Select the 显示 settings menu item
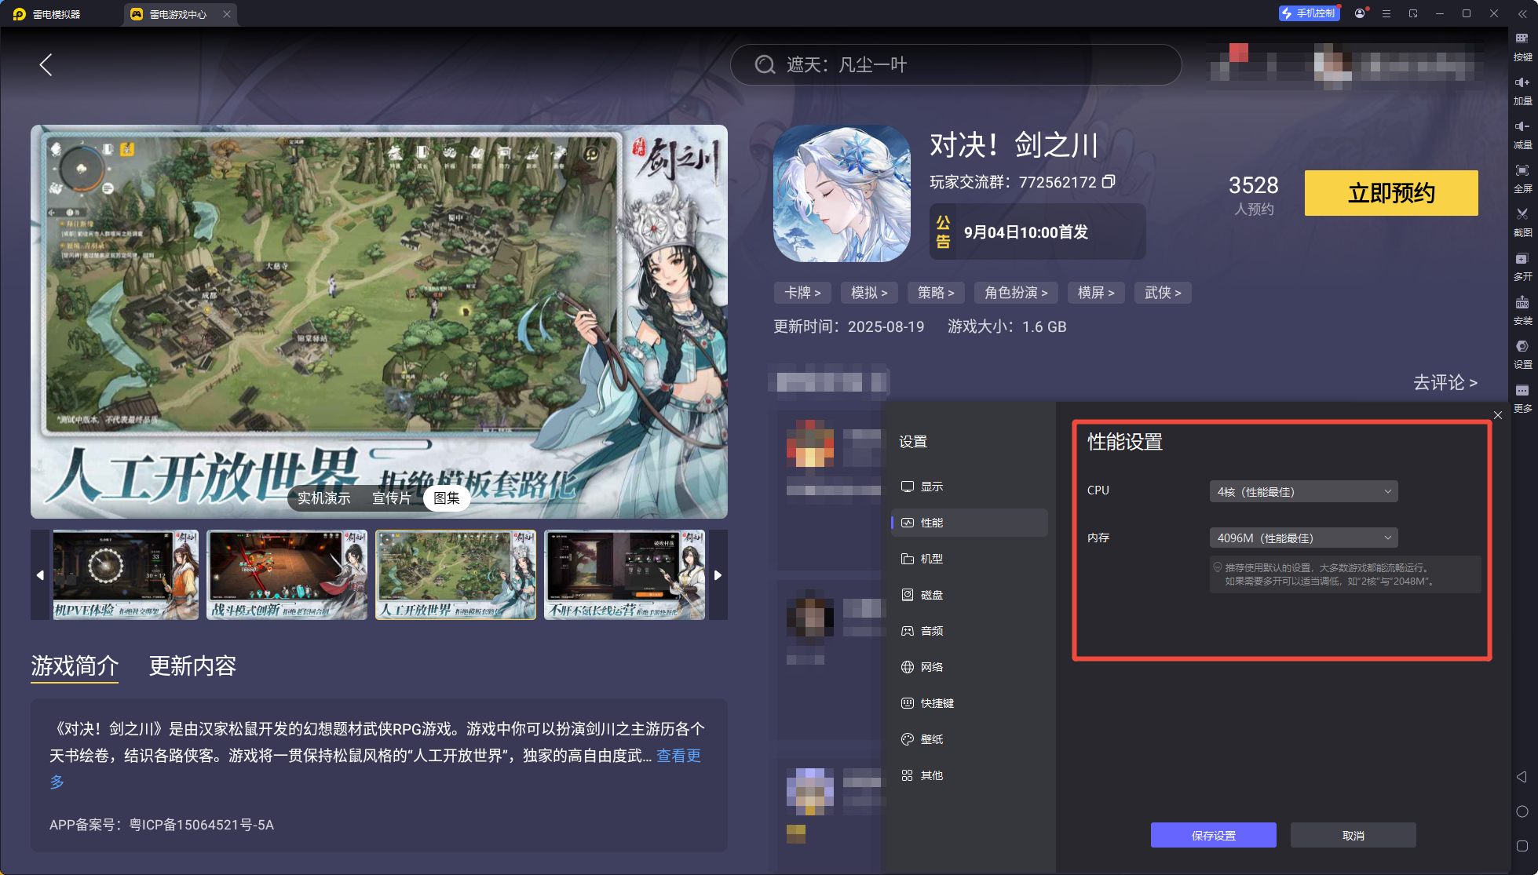Image resolution: width=1538 pixels, height=875 pixels. click(931, 487)
